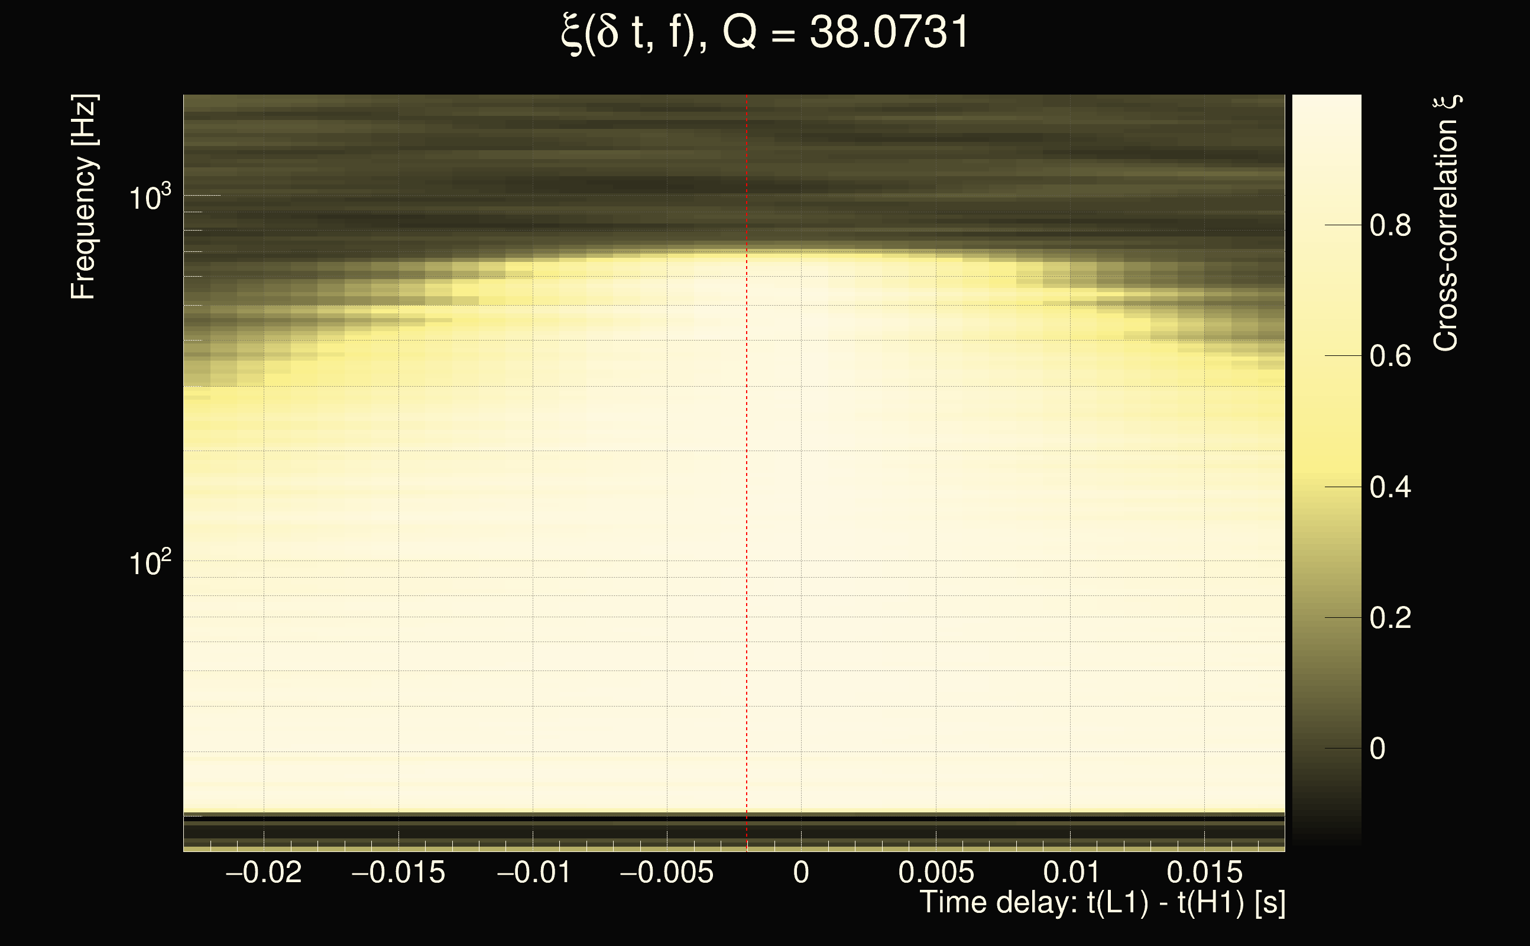The width and height of the screenshot is (1530, 946).
Task: Click the plot title showing Q = 38.0731
Action: click(x=764, y=33)
